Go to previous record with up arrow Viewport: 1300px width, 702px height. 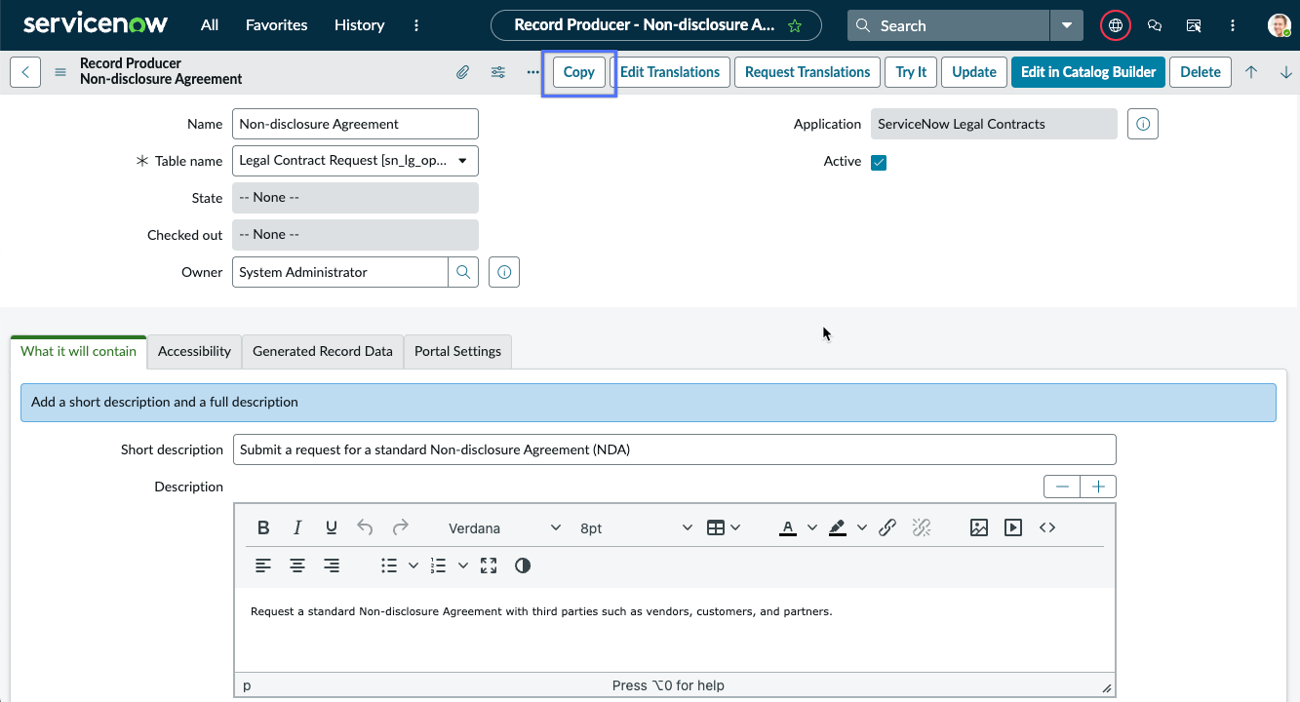(x=1251, y=72)
